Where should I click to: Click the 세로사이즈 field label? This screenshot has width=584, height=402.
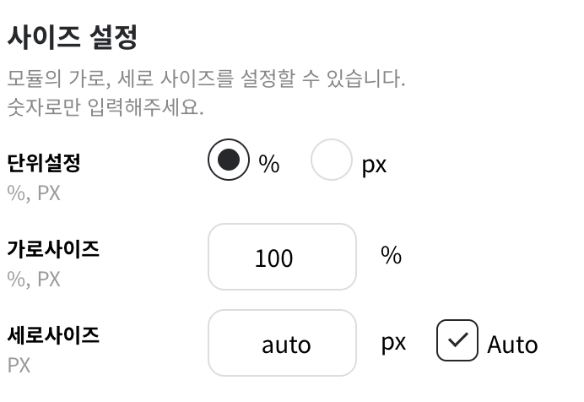[x=53, y=335]
